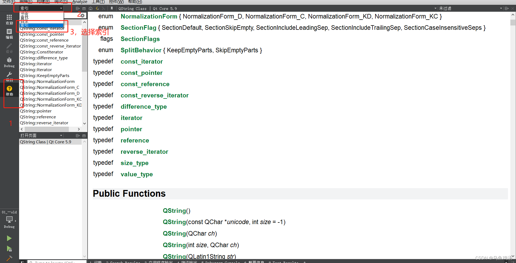Focus the Type to locate search box
This screenshot has width=516, height=263.
pyautogui.click(x=57, y=262)
